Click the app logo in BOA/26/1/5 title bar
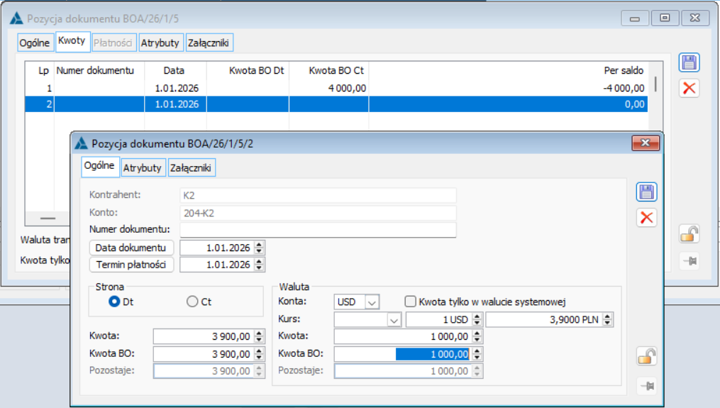720x408 pixels. coord(16,18)
